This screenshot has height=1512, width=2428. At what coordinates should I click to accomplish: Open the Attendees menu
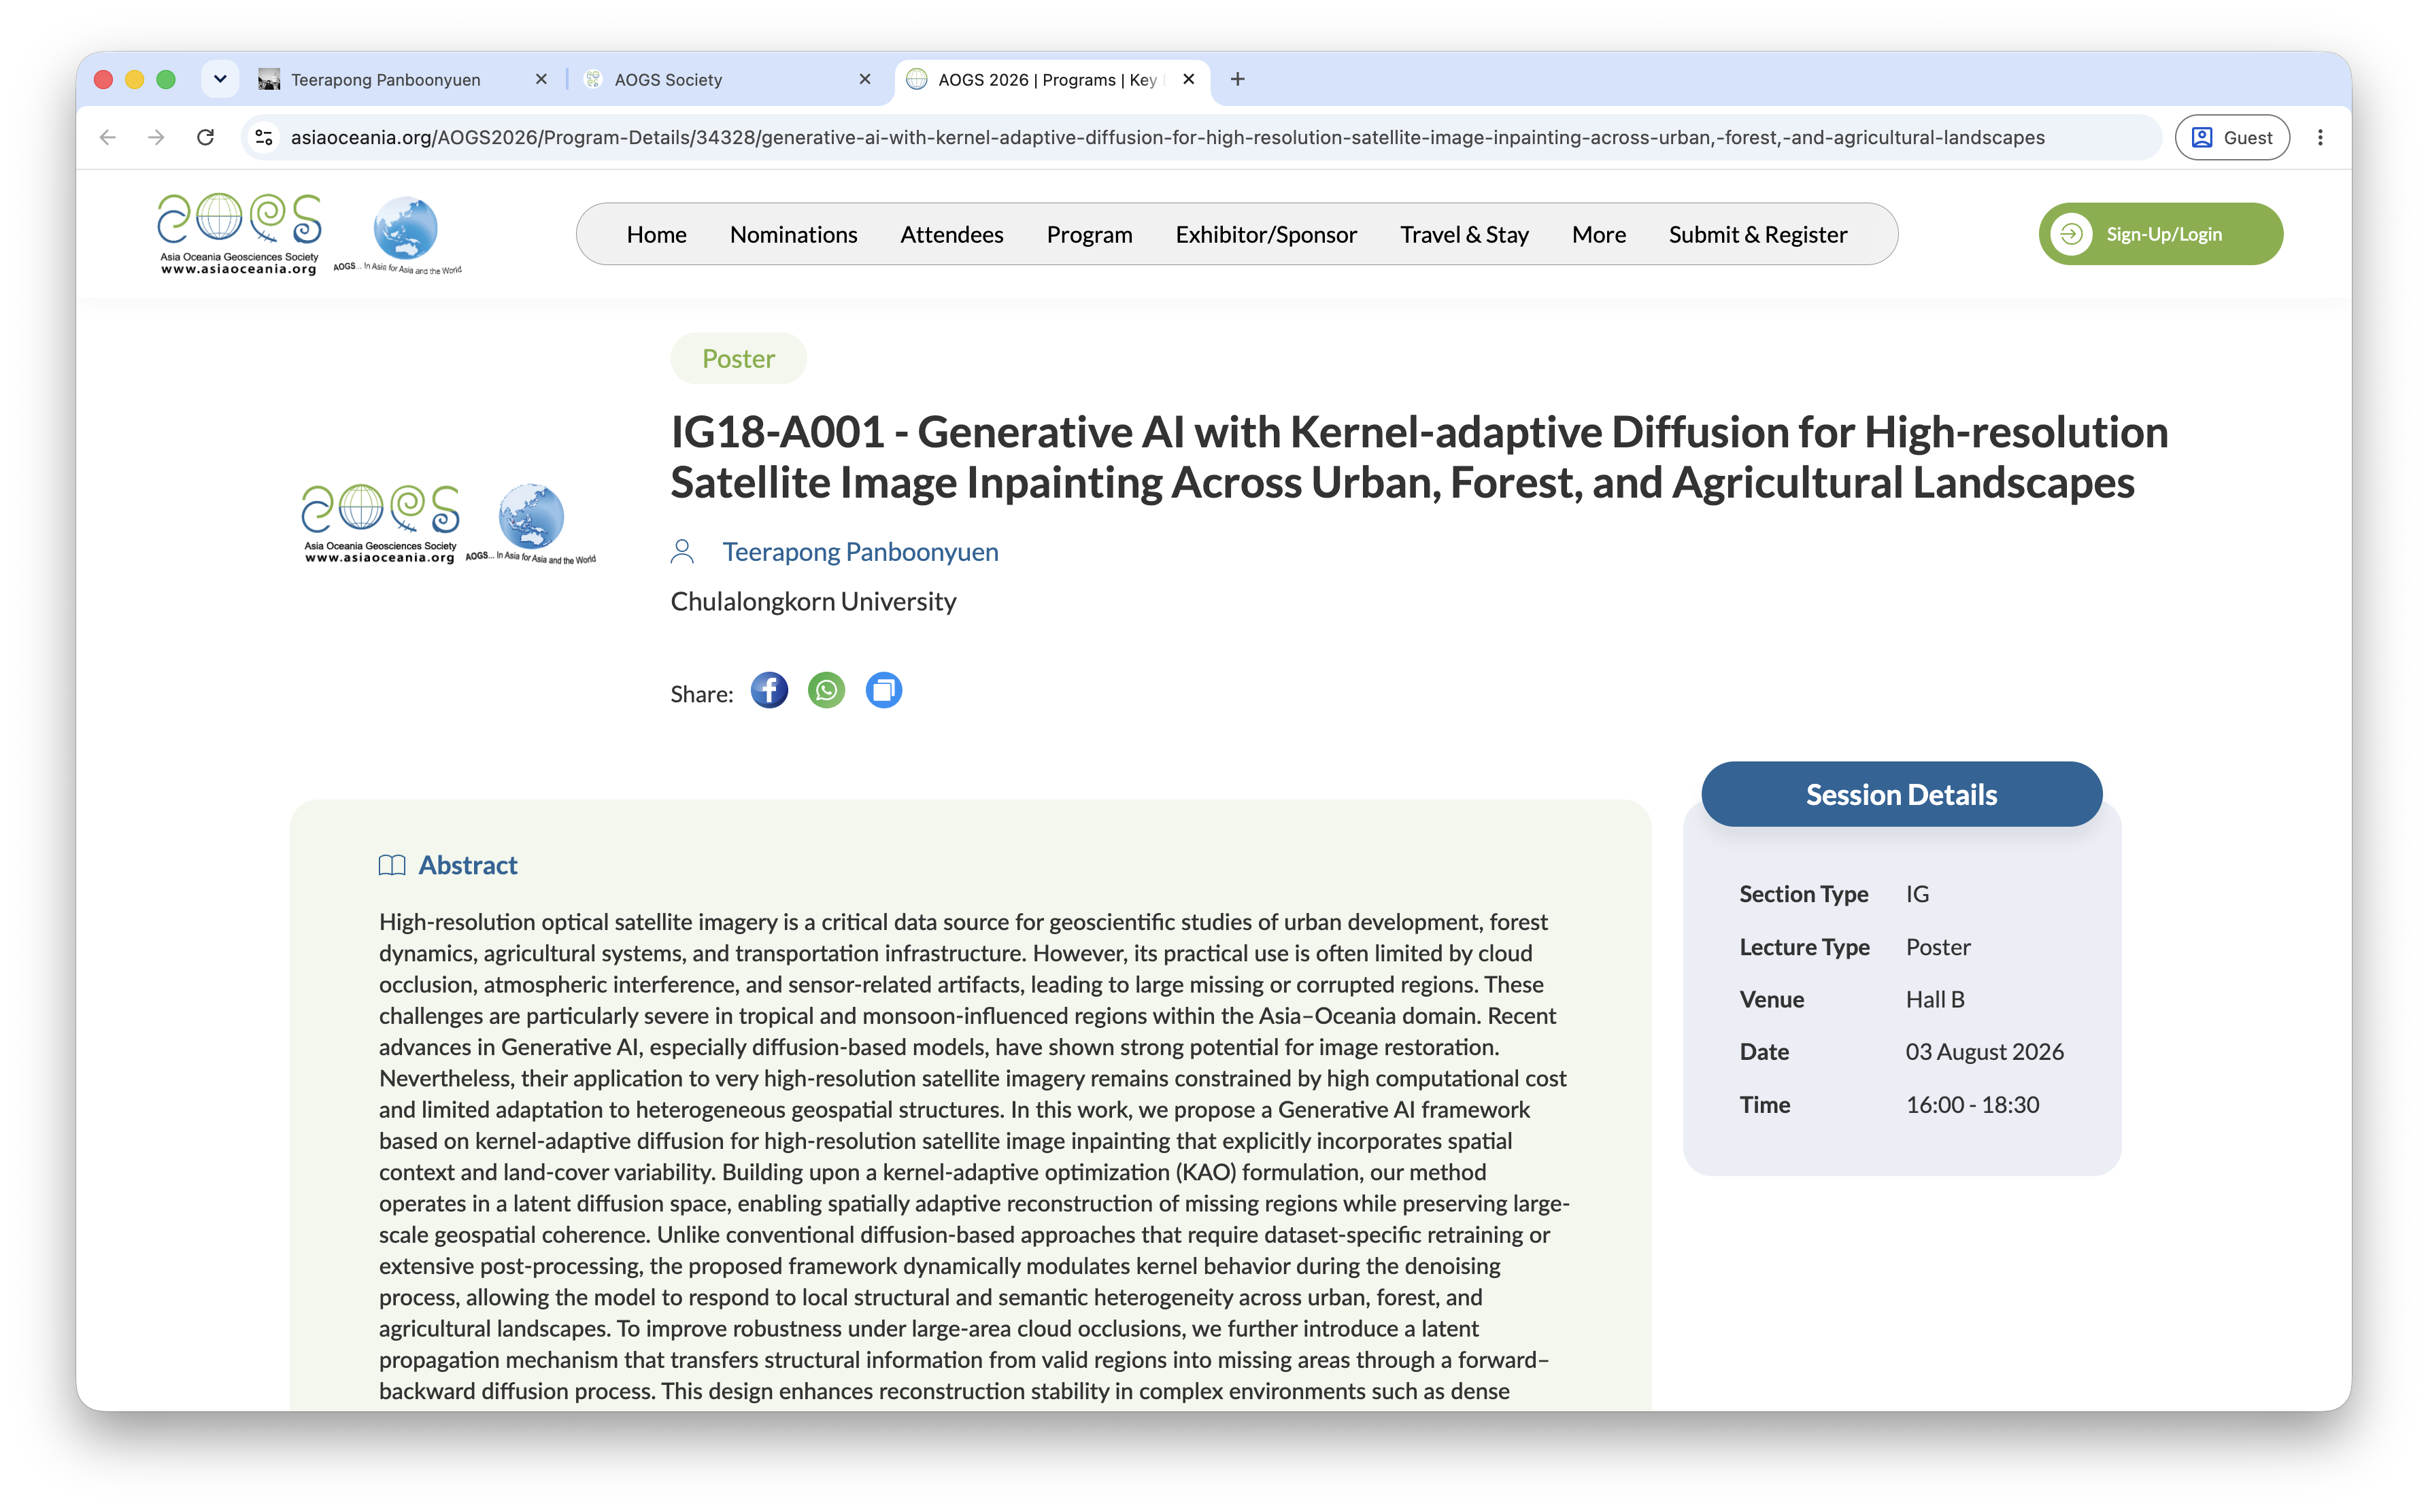click(x=951, y=234)
